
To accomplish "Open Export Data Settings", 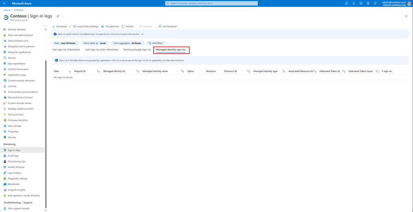I will 86,26.
